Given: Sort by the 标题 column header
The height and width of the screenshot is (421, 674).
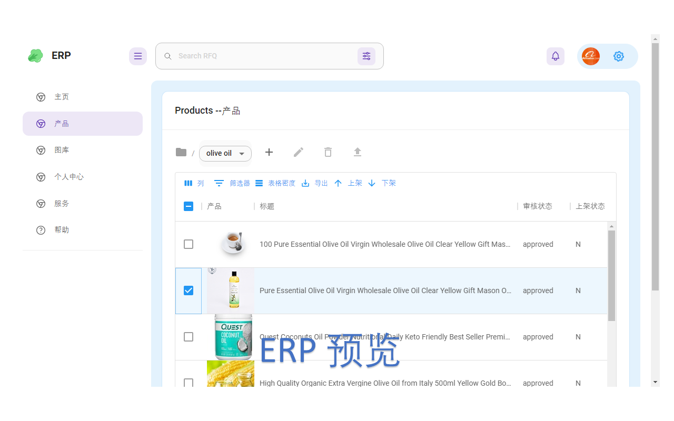Looking at the screenshot, I should (267, 206).
